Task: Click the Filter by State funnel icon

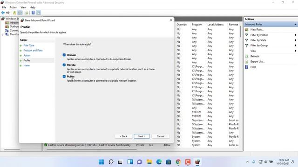Action: pyautogui.click(x=247, y=40)
